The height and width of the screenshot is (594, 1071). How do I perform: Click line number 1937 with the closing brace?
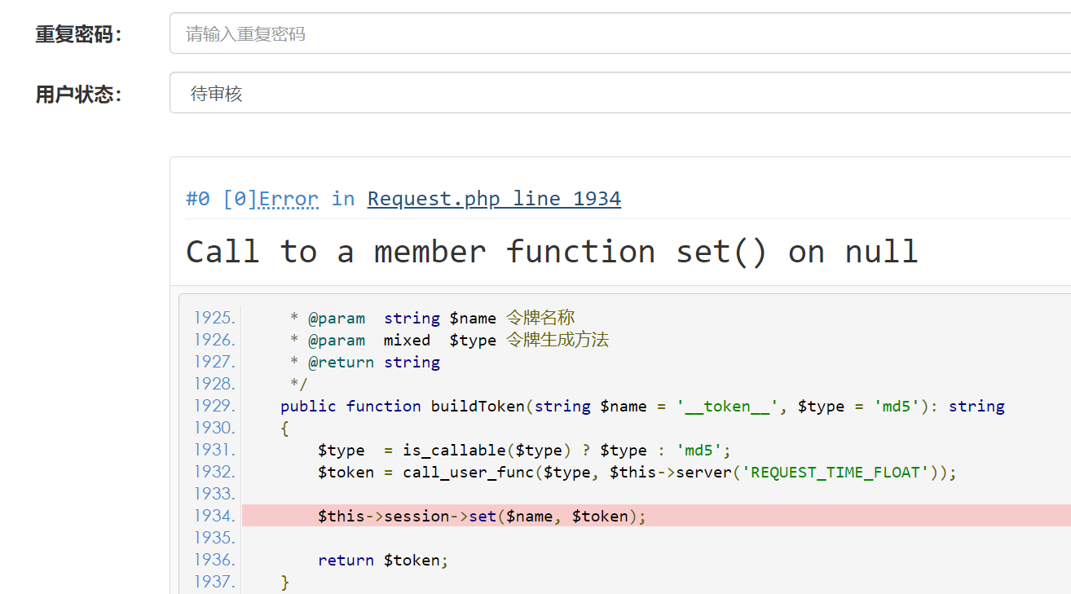pos(214,582)
